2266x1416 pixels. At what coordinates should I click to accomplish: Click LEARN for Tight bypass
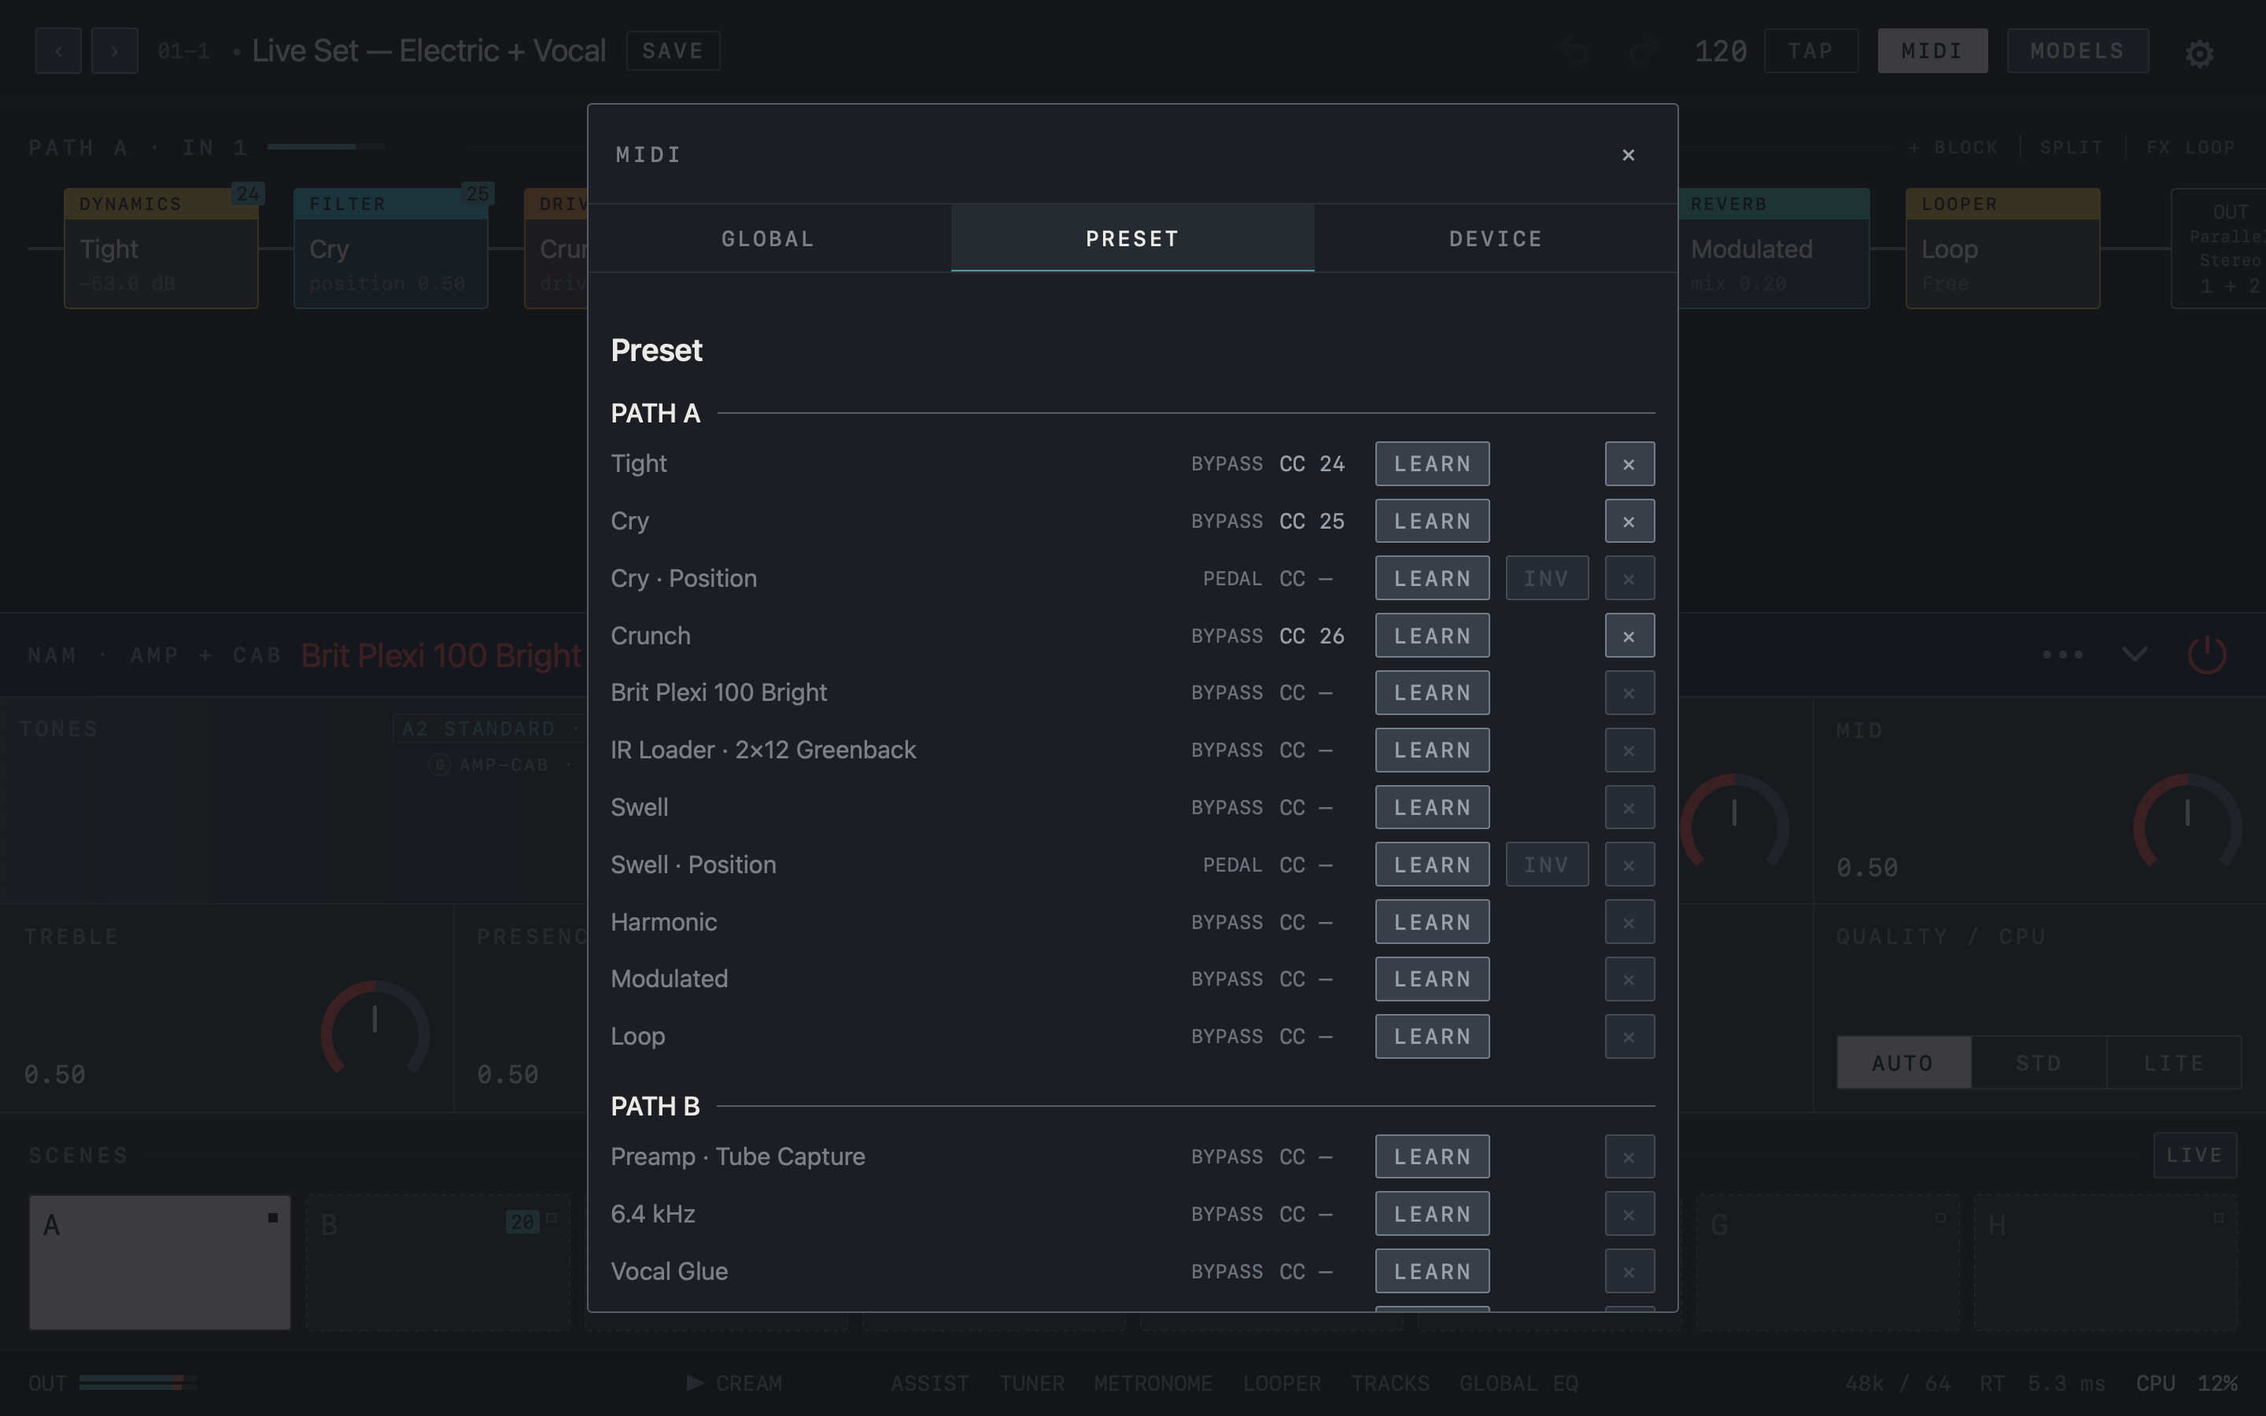(x=1432, y=463)
